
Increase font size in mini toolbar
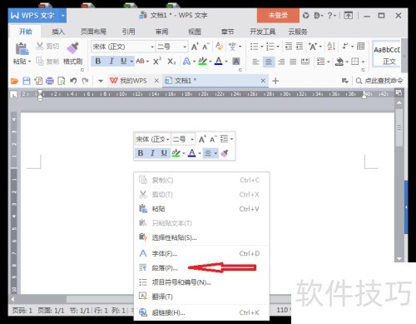202,139
